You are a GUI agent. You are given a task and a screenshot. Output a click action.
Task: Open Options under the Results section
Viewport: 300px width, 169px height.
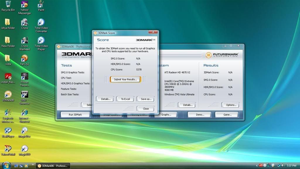[231, 105]
